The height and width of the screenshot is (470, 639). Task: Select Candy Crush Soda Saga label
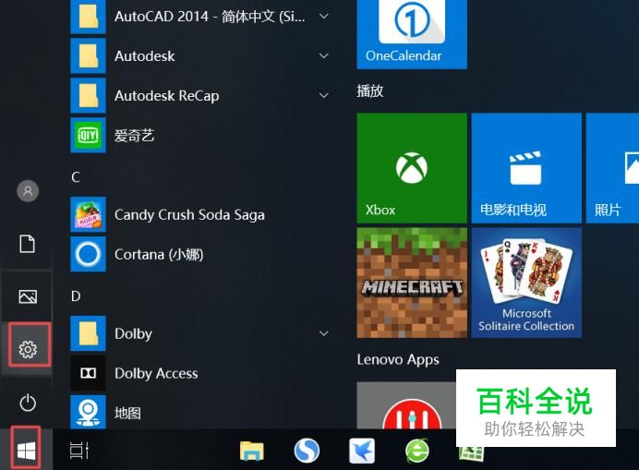pos(189,215)
